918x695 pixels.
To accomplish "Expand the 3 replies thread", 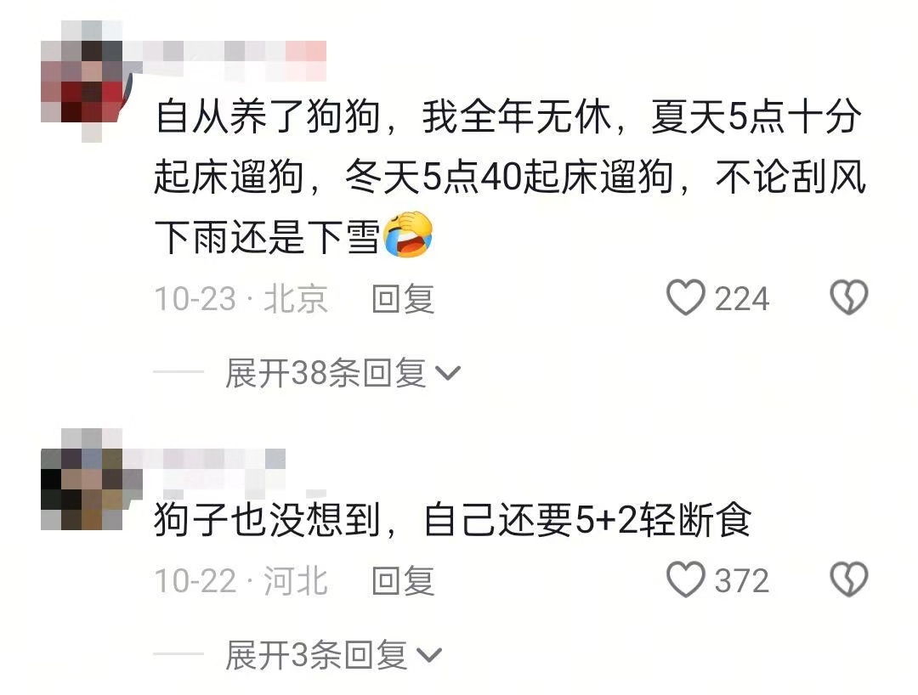I will pyautogui.click(x=334, y=654).
